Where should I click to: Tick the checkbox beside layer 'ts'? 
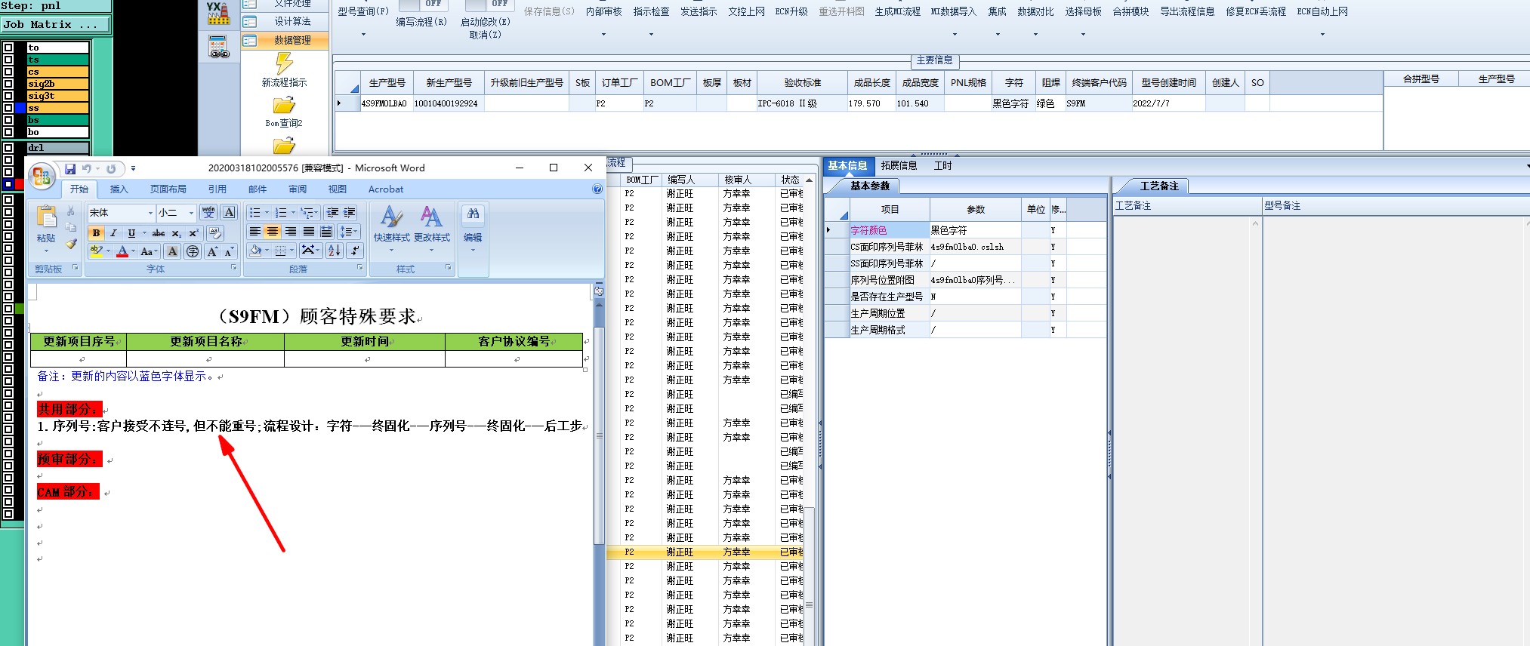pos(8,60)
